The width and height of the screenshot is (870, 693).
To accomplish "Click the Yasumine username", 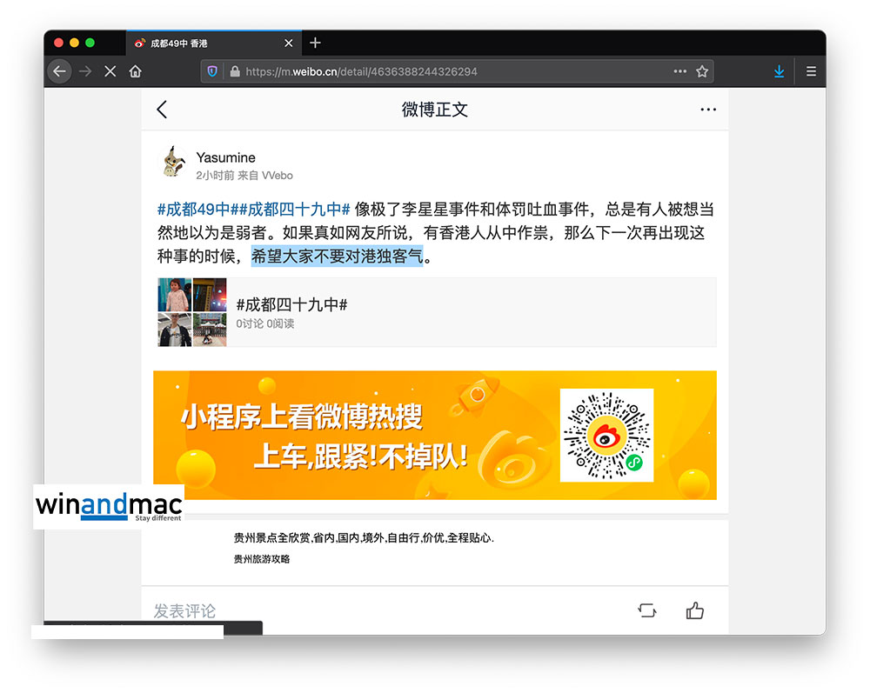I will tap(225, 157).
